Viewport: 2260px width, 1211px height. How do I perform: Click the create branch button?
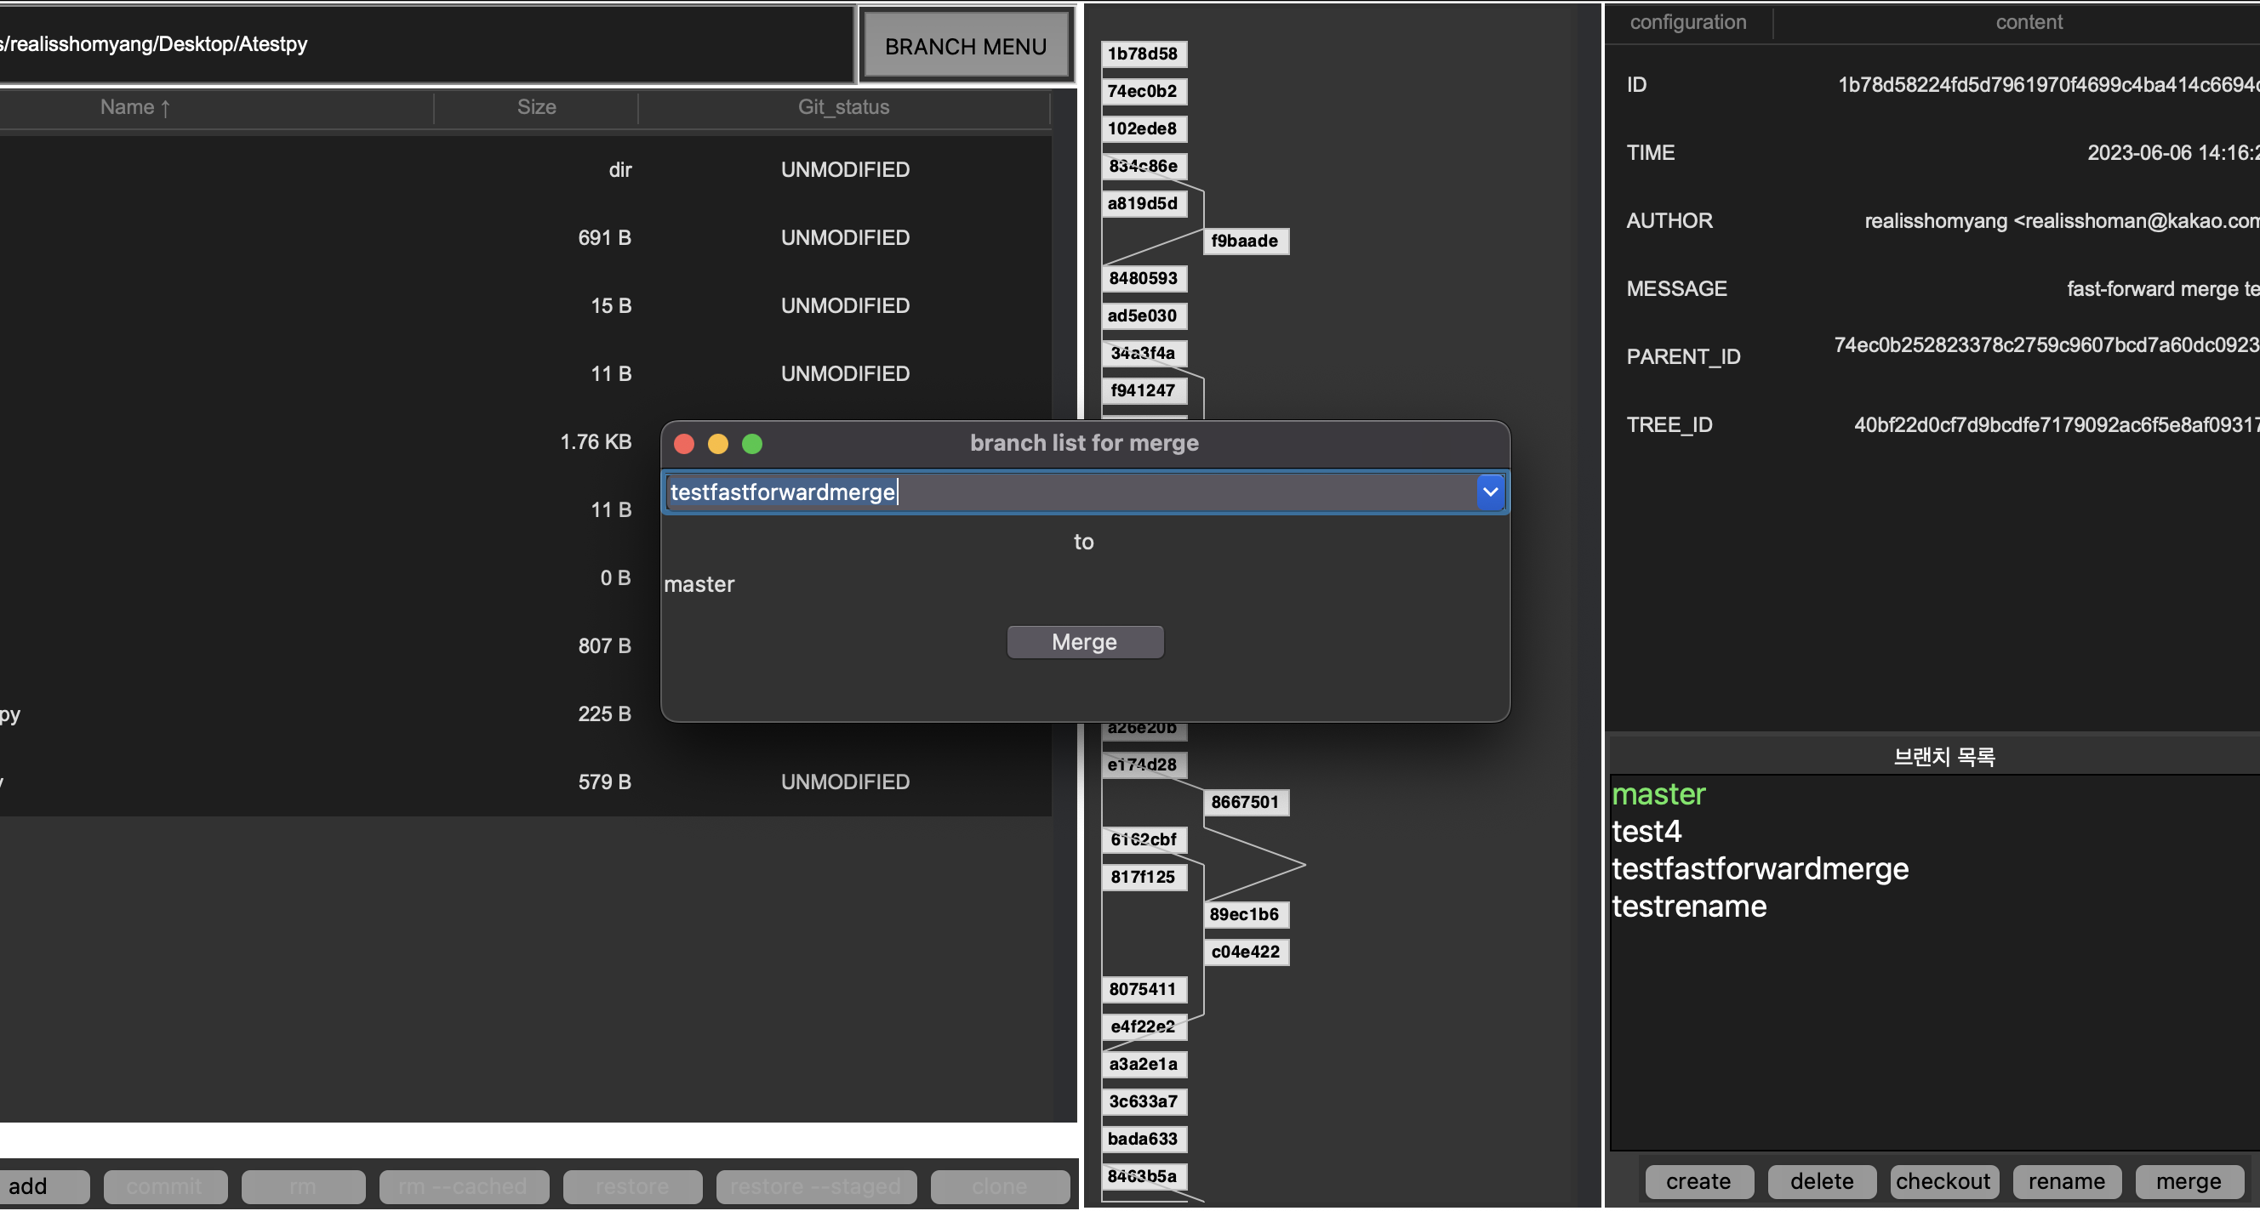pos(1698,1182)
